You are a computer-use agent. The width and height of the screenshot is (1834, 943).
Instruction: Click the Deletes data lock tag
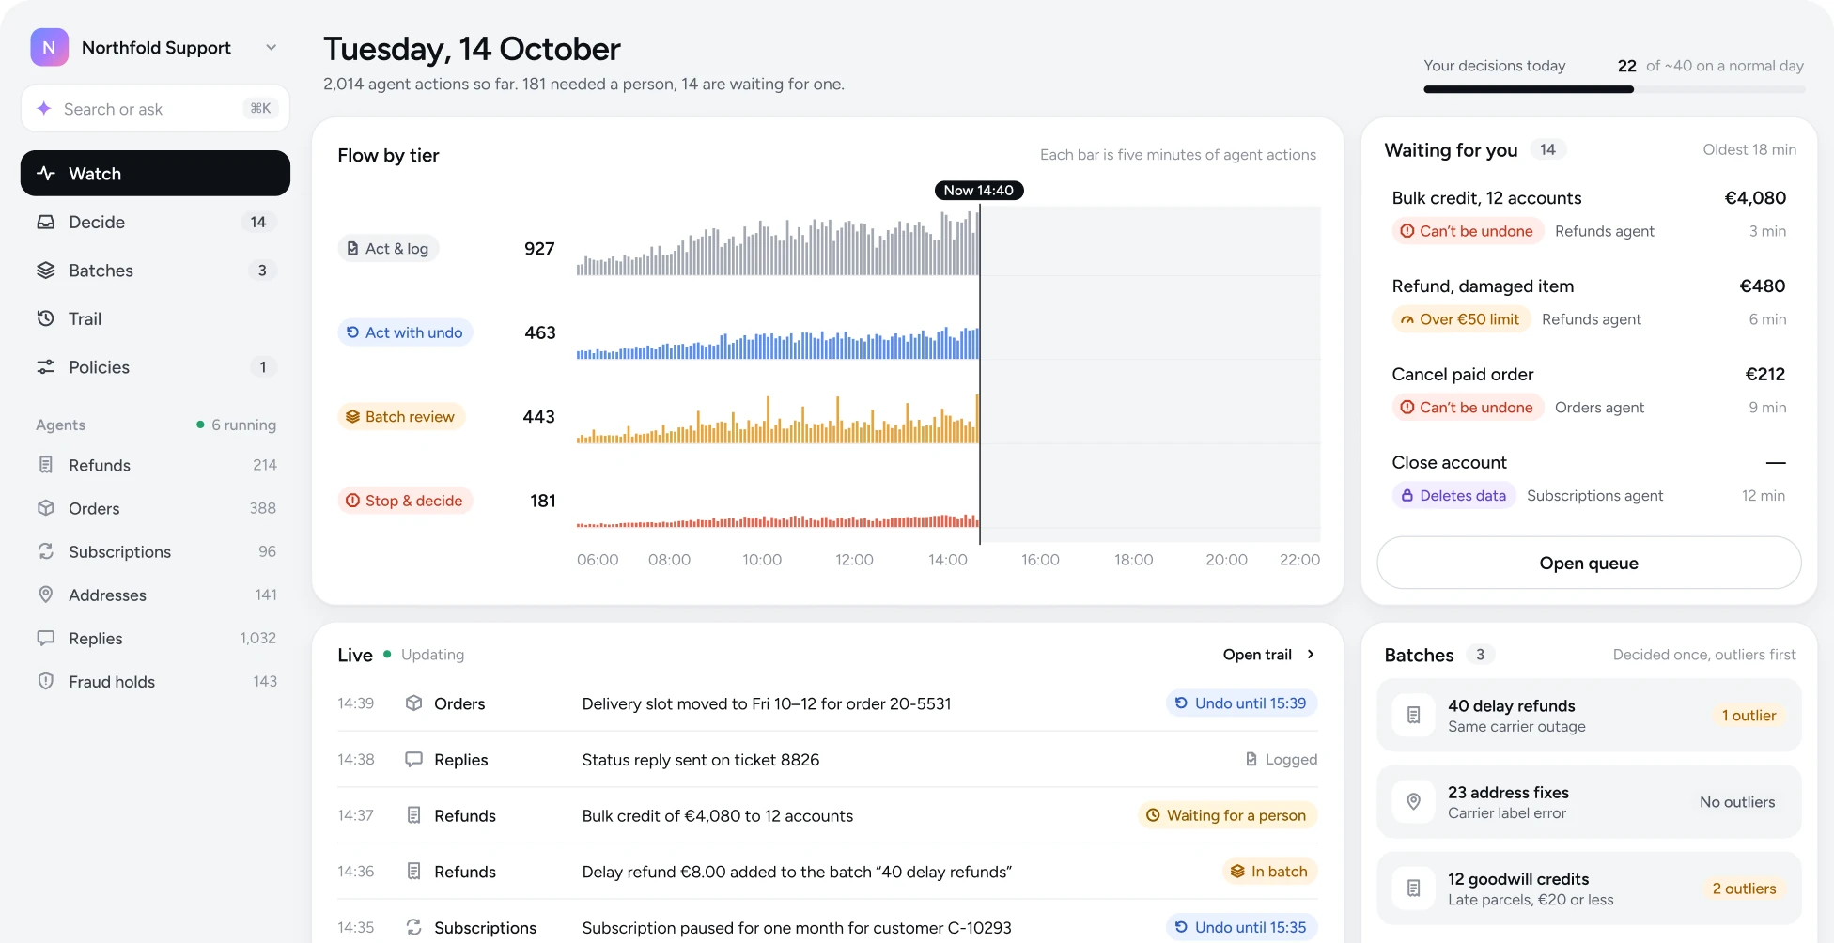[1453, 496]
